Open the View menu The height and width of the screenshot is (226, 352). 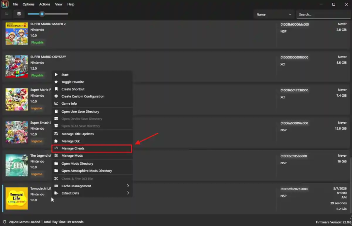click(59, 4)
